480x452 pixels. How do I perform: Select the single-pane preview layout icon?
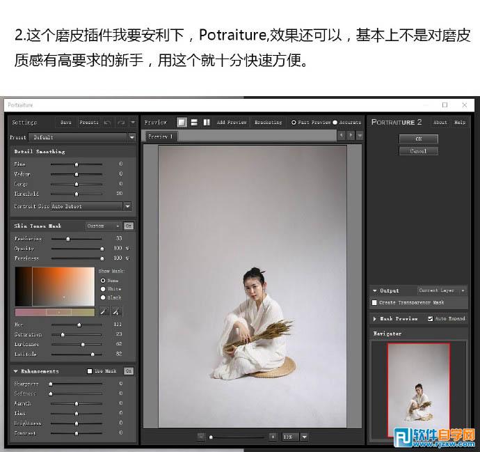click(182, 122)
